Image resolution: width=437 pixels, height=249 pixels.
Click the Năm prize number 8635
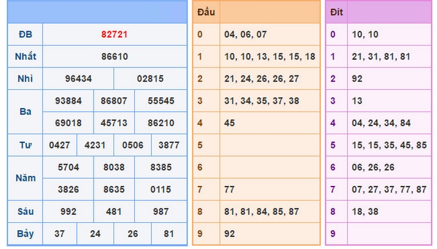coord(114,189)
